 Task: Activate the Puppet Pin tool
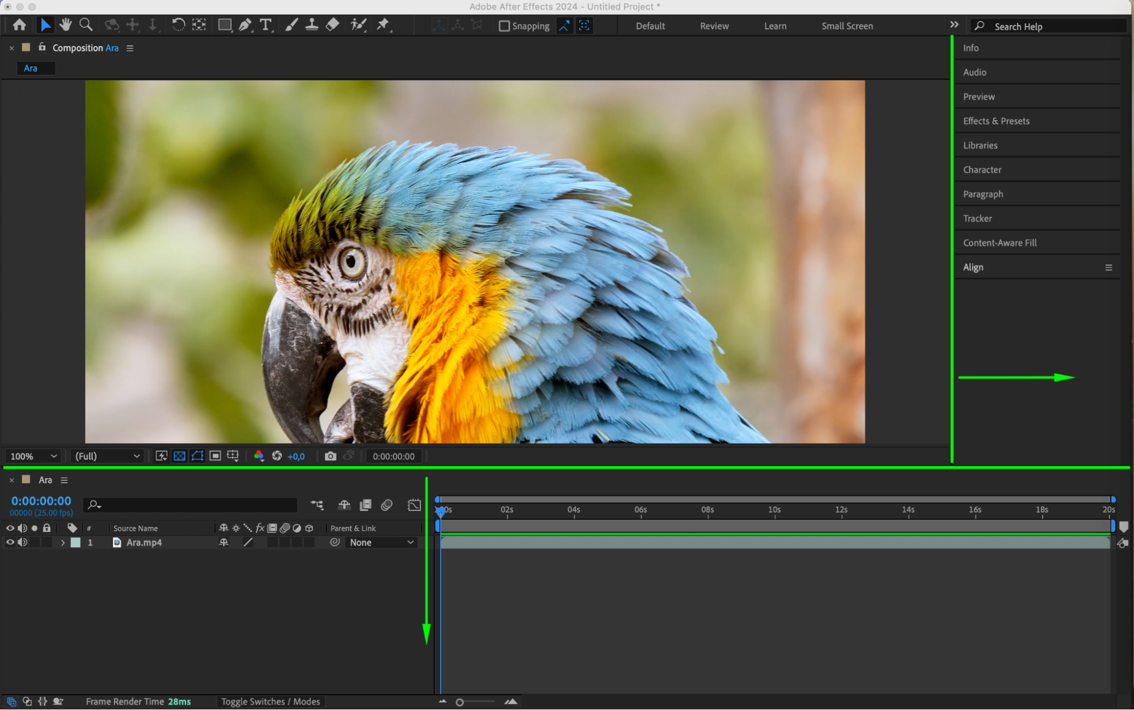[383, 25]
